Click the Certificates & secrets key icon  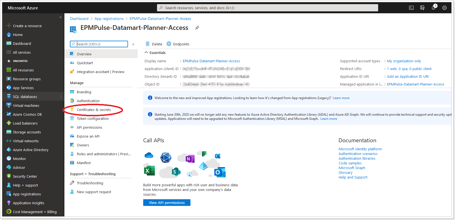pos(72,110)
